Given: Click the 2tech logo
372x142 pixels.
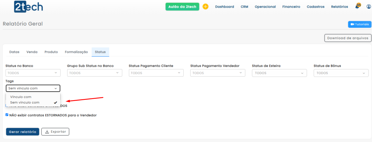Looking at the screenshot, I should coord(28,7).
